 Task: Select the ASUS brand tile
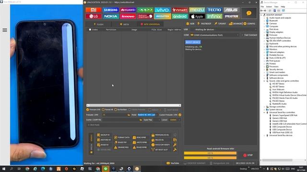[231, 10]
